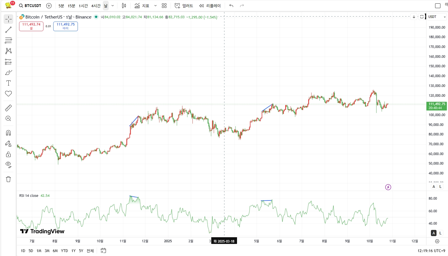This screenshot has height=256, width=448.
Task: Maximize the main chart pane
Action: [422, 17]
